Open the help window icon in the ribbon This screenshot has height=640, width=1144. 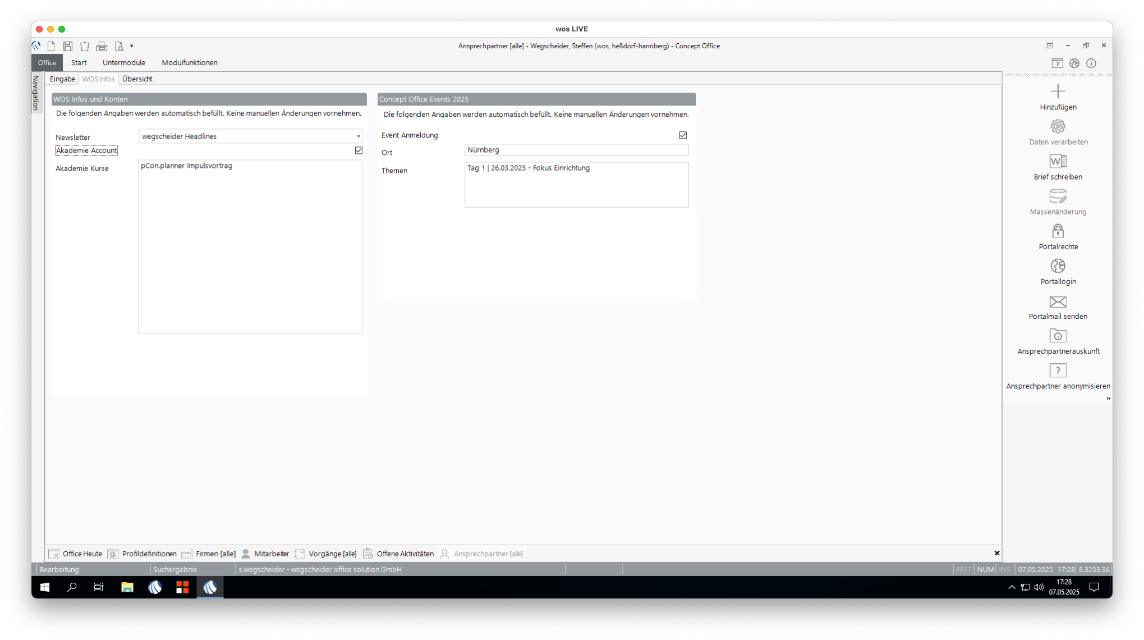click(1057, 63)
